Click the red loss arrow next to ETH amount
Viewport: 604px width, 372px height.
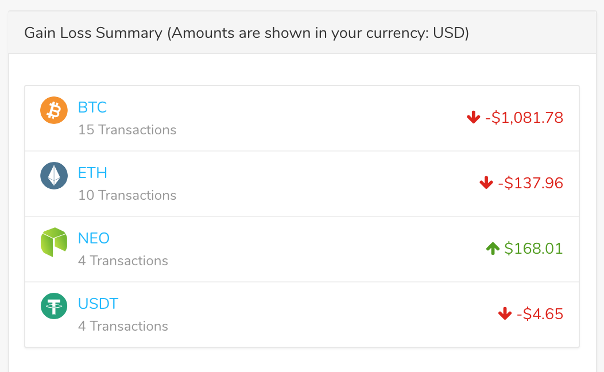click(486, 183)
